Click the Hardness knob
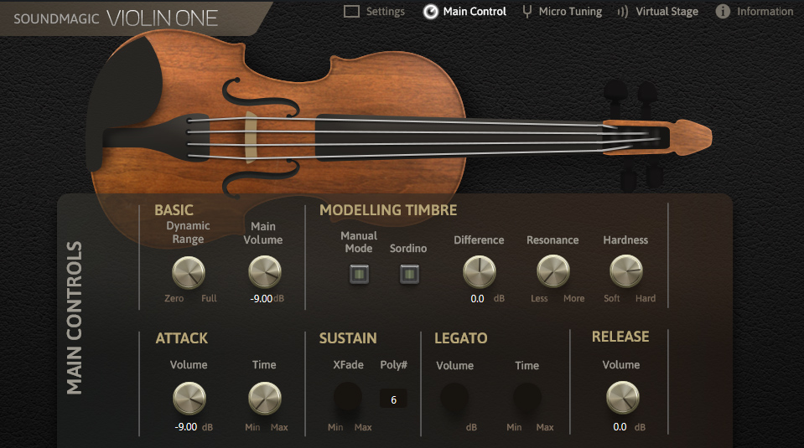 click(x=625, y=271)
